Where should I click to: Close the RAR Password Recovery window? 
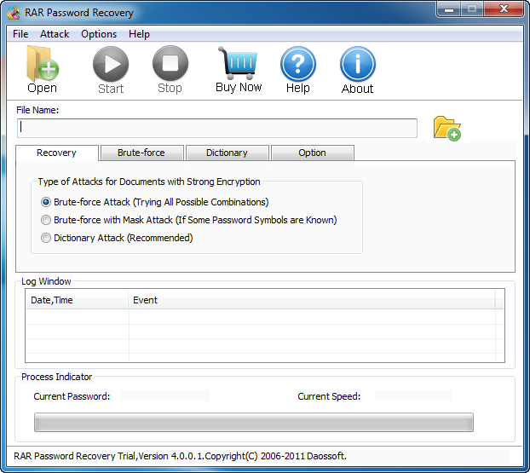(504, 9)
